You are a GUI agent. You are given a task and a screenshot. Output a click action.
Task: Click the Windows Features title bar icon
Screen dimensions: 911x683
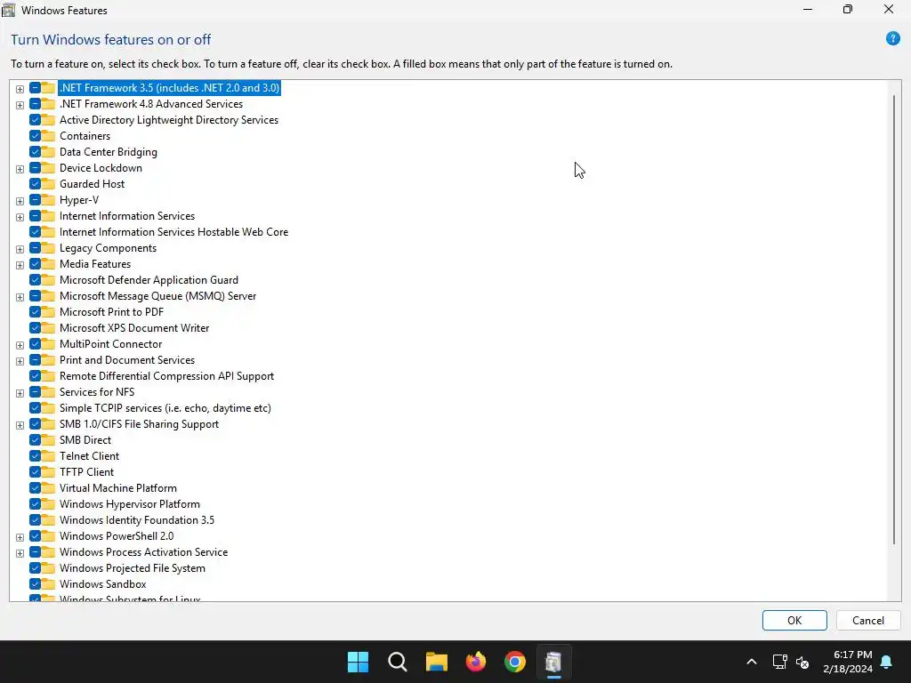[9, 10]
